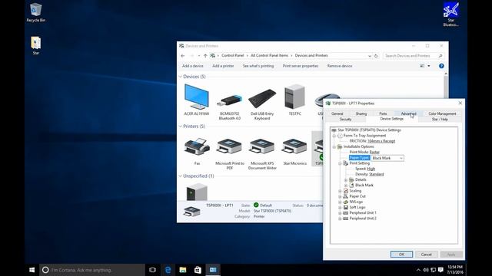Switch to the Color Management tab

pos(442,113)
